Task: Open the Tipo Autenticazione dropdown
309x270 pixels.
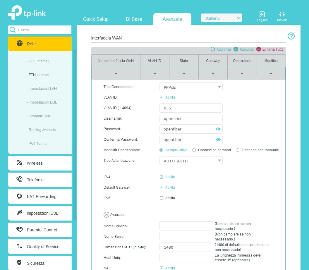Action: pos(191,161)
